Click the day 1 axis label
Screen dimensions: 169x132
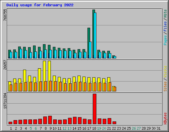tap(11, 128)
